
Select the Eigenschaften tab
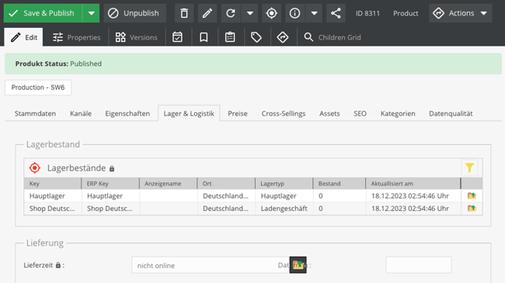(127, 113)
